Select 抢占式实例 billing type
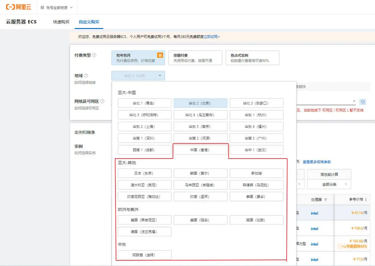This screenshot has height=266, width=375. [252, 58]
